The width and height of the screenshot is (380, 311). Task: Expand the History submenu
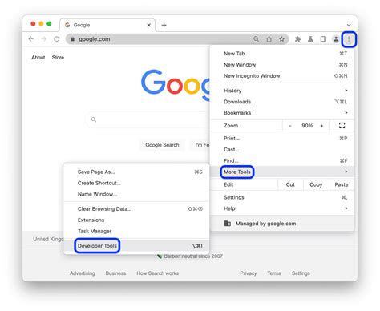pyautogui.click(x=282, y=91)
